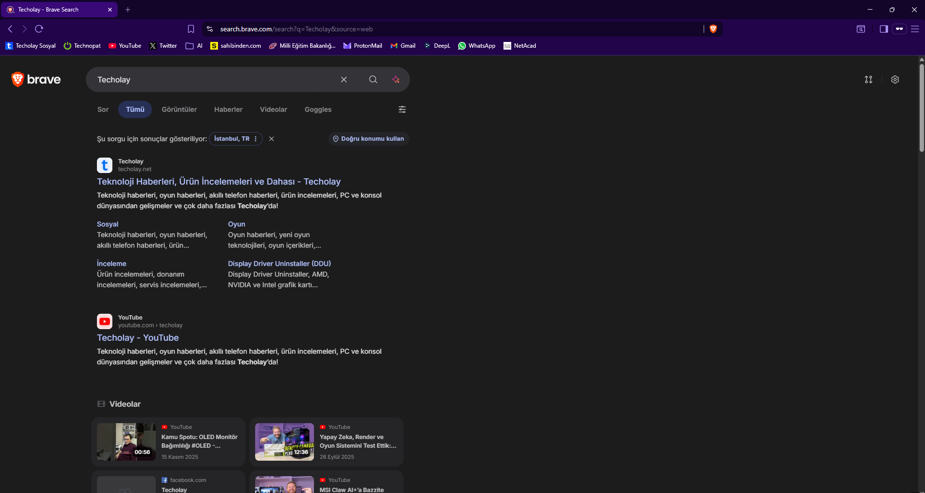Open the Leo AI/VPN toolbar button

(x=899, y=29)
